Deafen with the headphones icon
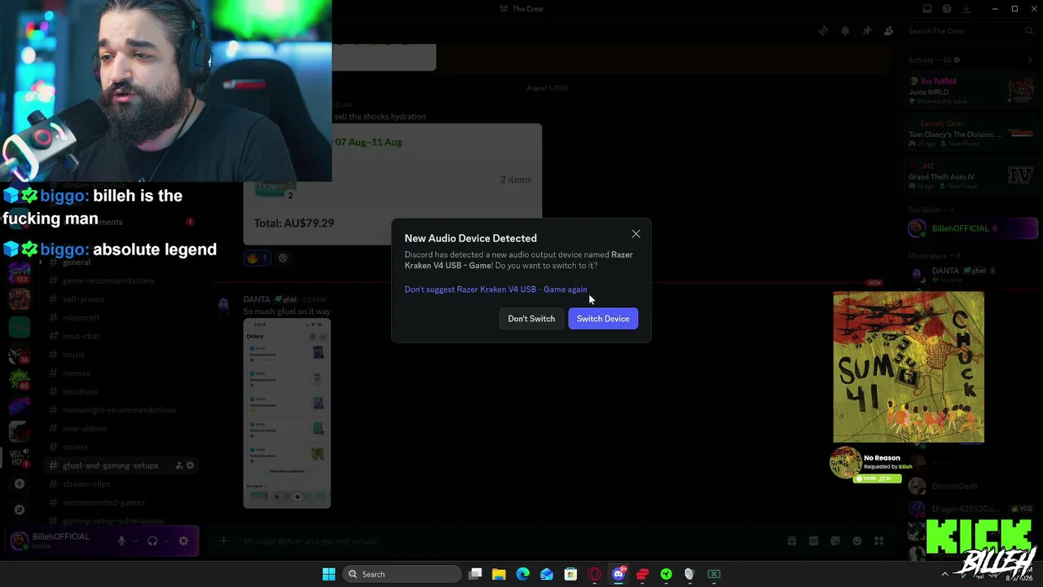The image size is (1043, 587). click(x=152, y=541)
